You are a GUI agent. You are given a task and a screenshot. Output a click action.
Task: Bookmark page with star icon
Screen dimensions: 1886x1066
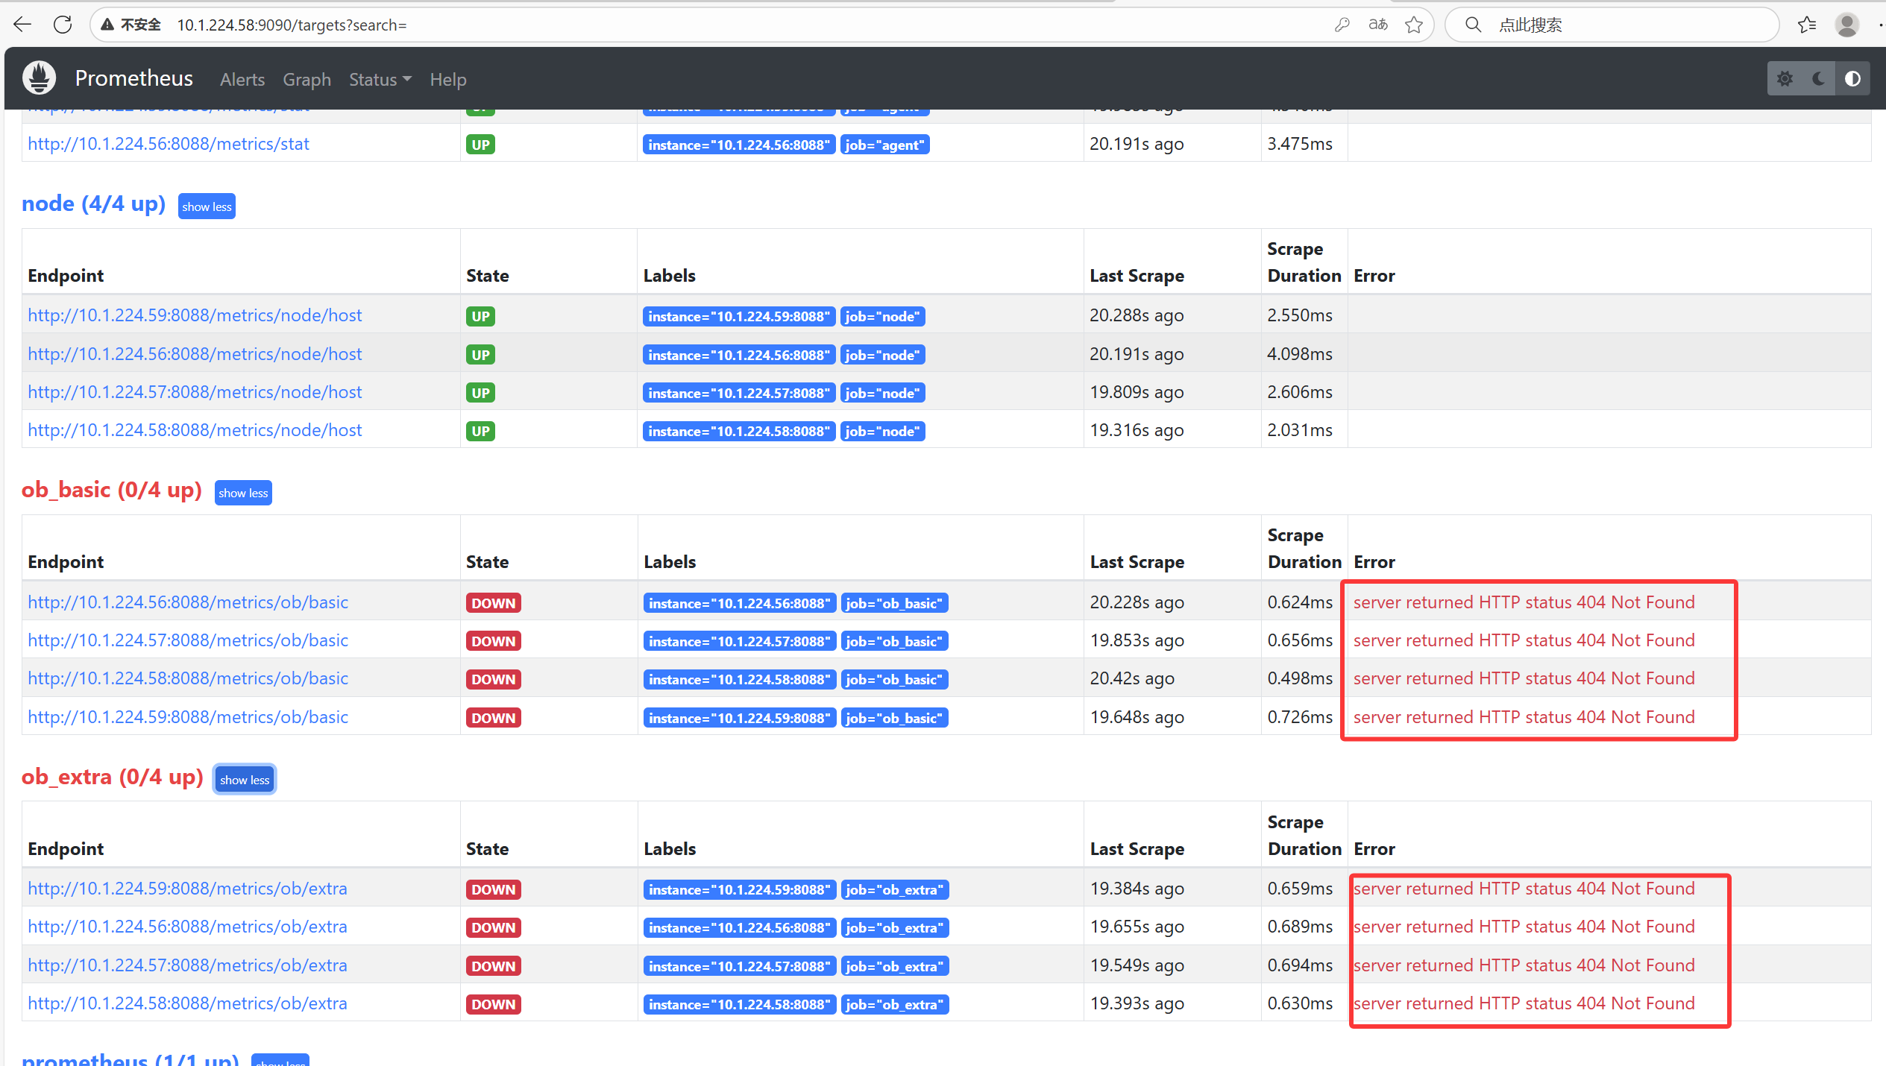coord(1413,25)
